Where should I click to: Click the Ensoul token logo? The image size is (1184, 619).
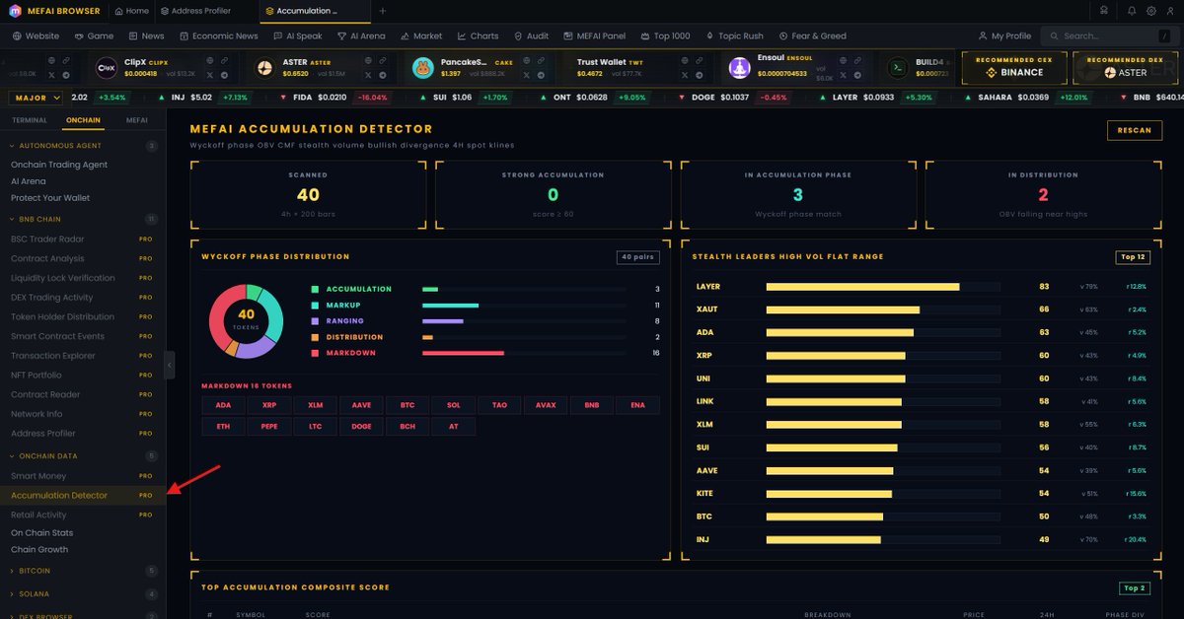pos(739,67)
